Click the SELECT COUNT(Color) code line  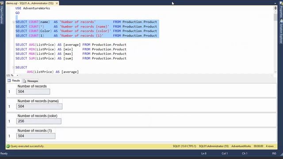point(86,31)
